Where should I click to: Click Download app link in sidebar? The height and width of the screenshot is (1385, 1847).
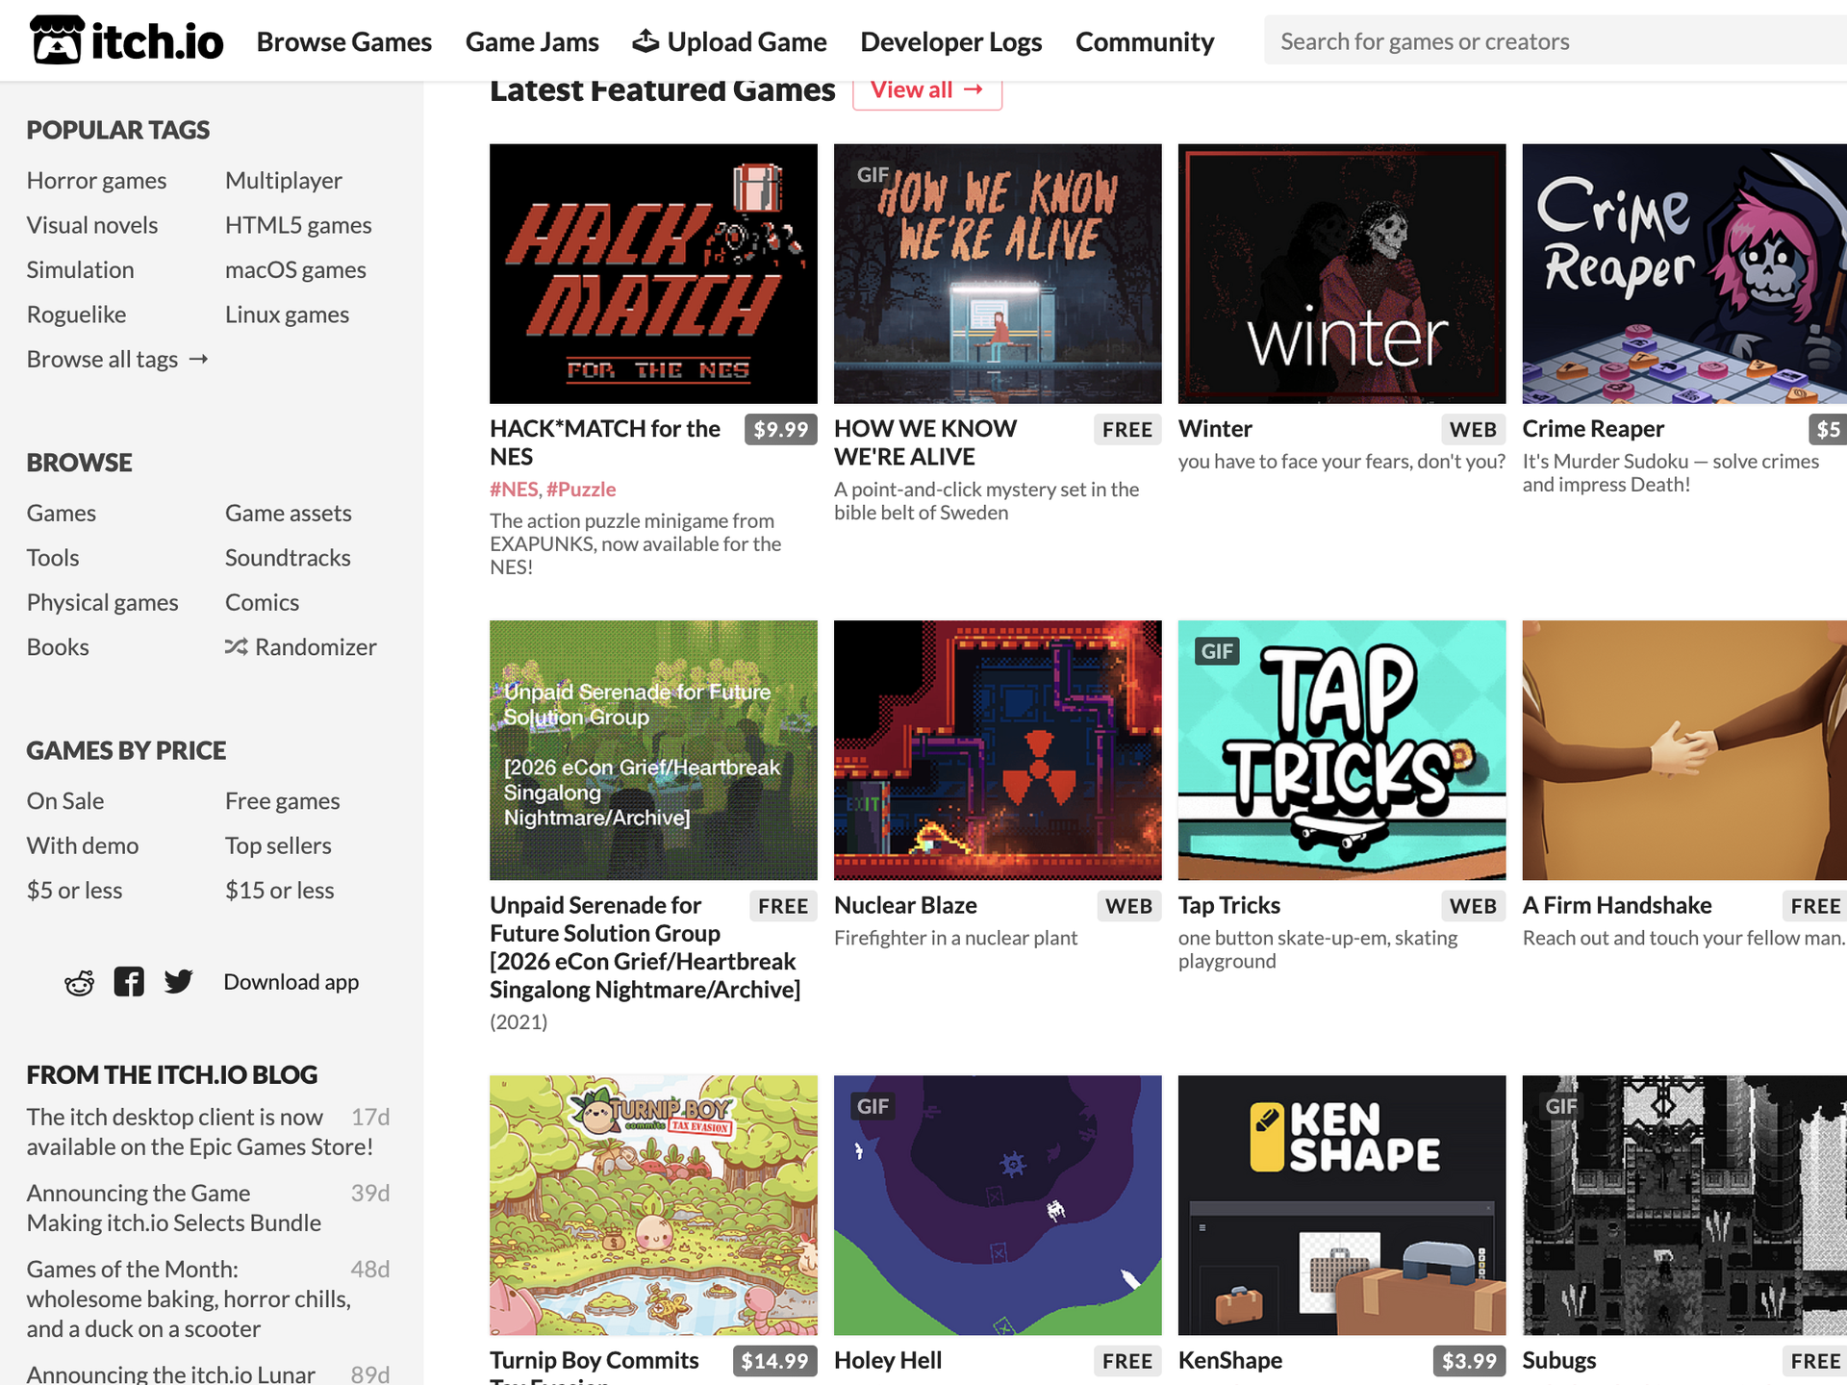point(291,980)
